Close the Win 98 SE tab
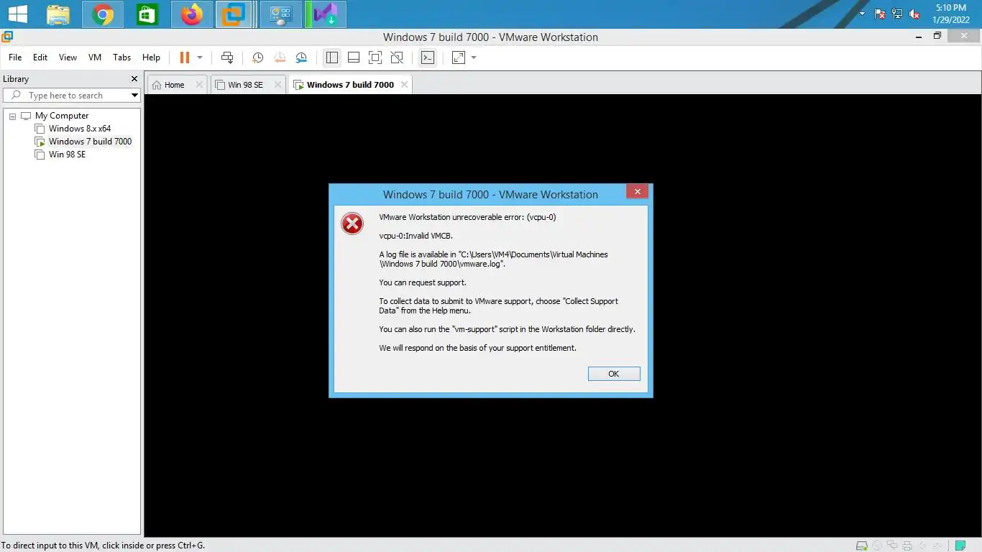Image resolution: width=982 pixels, height=552 pixels. pos(277,85)
